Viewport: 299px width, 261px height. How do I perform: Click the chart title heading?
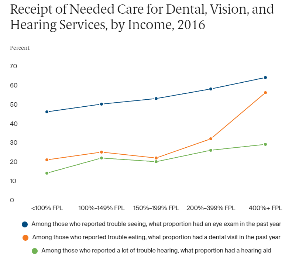(142, 17)
